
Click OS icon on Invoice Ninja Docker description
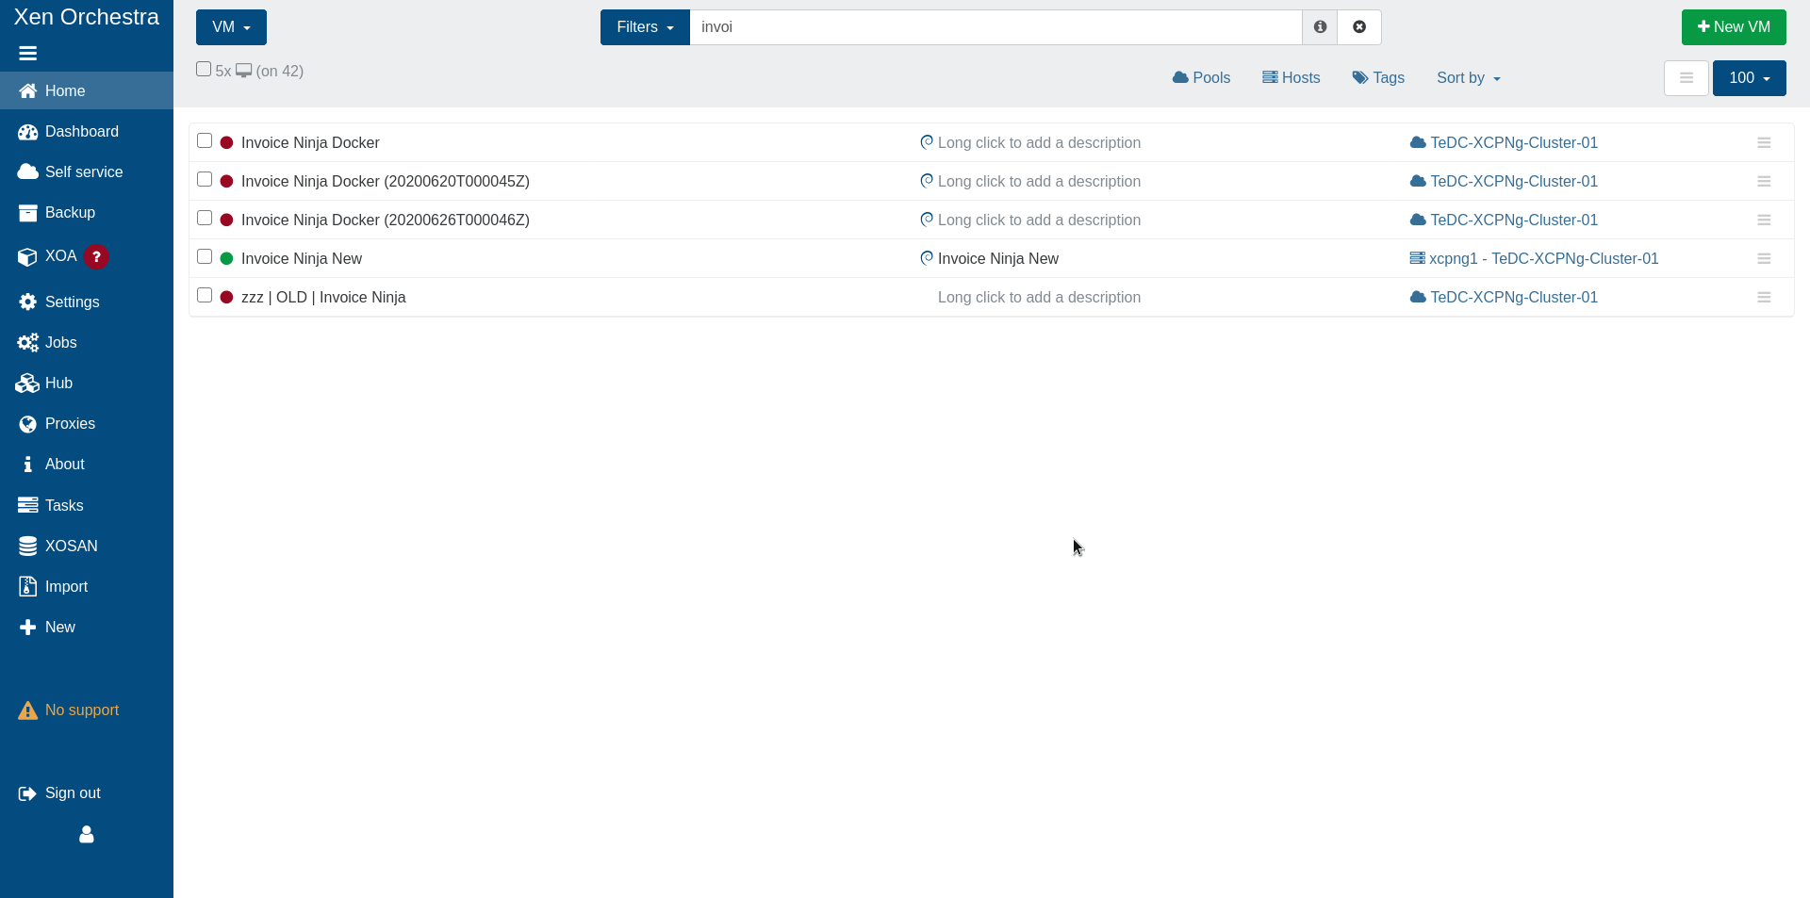pyautogui.click(x=927, y=142)
